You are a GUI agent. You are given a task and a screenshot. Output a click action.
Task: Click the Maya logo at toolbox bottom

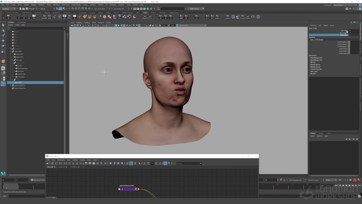click(x=3, y=174)
